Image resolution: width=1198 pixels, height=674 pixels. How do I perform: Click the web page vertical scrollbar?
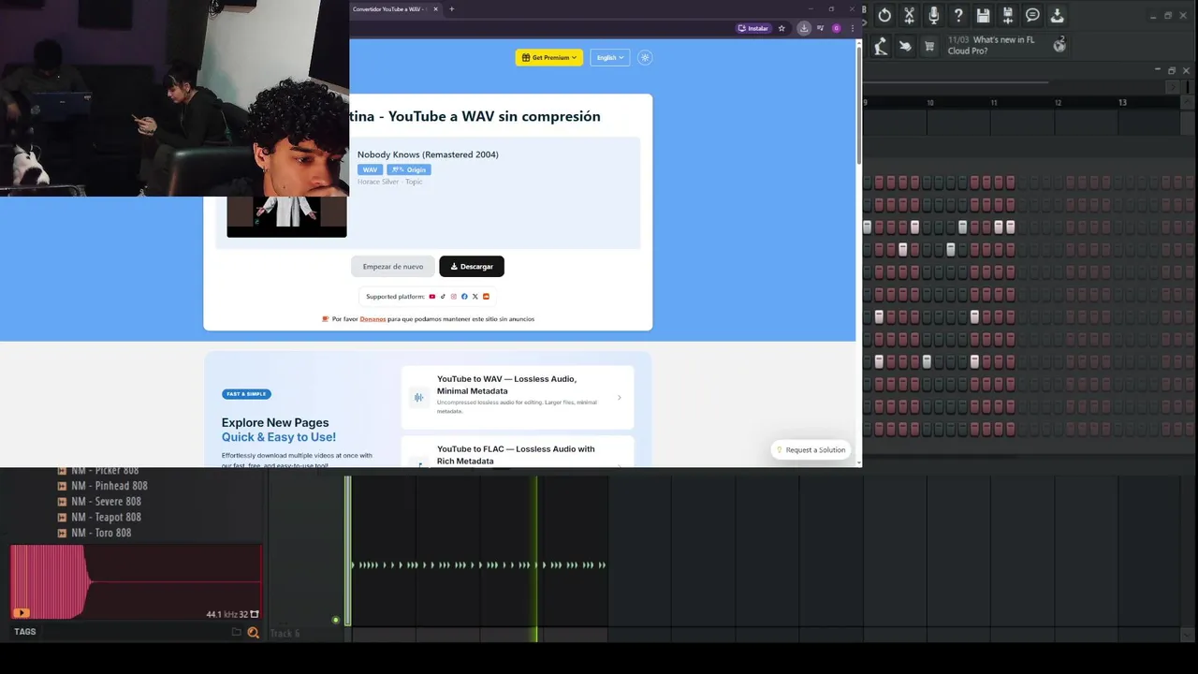point(858,103)
